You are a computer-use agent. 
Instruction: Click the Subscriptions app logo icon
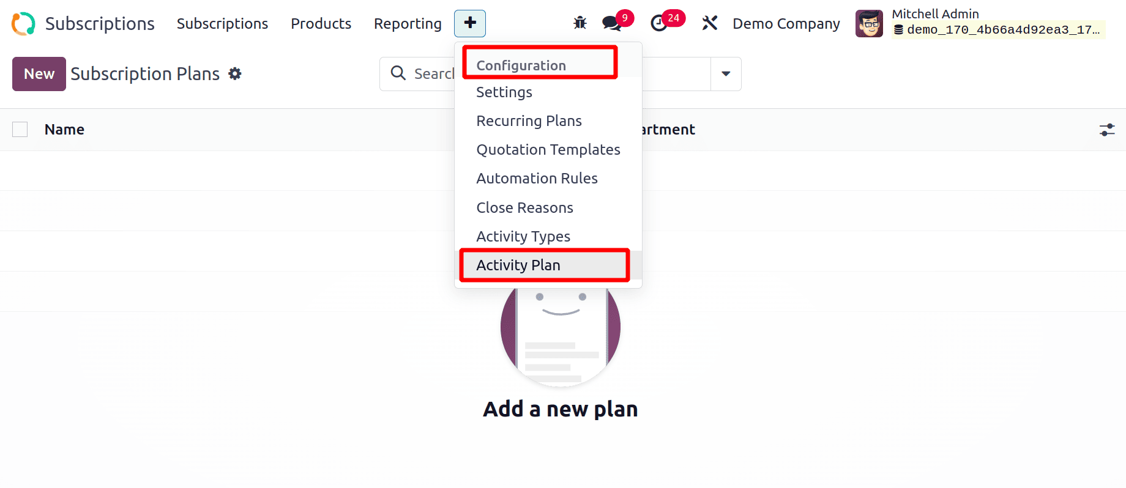point(23,24)
